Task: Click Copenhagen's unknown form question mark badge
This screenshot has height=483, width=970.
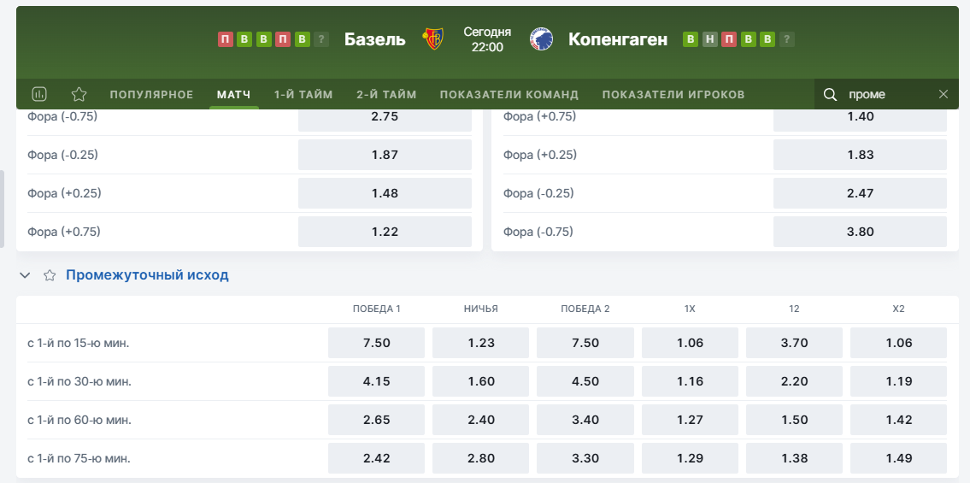Action: 787,39
